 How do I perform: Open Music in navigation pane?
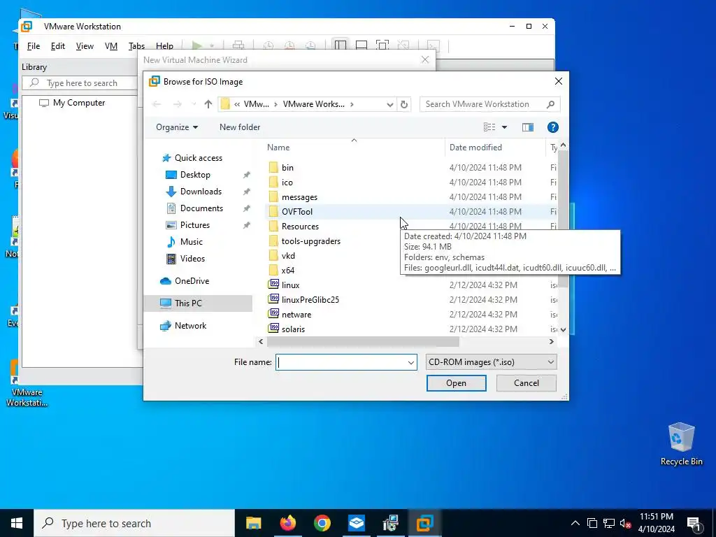(192, 242)
